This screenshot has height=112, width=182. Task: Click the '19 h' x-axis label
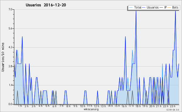pos(145,106)
